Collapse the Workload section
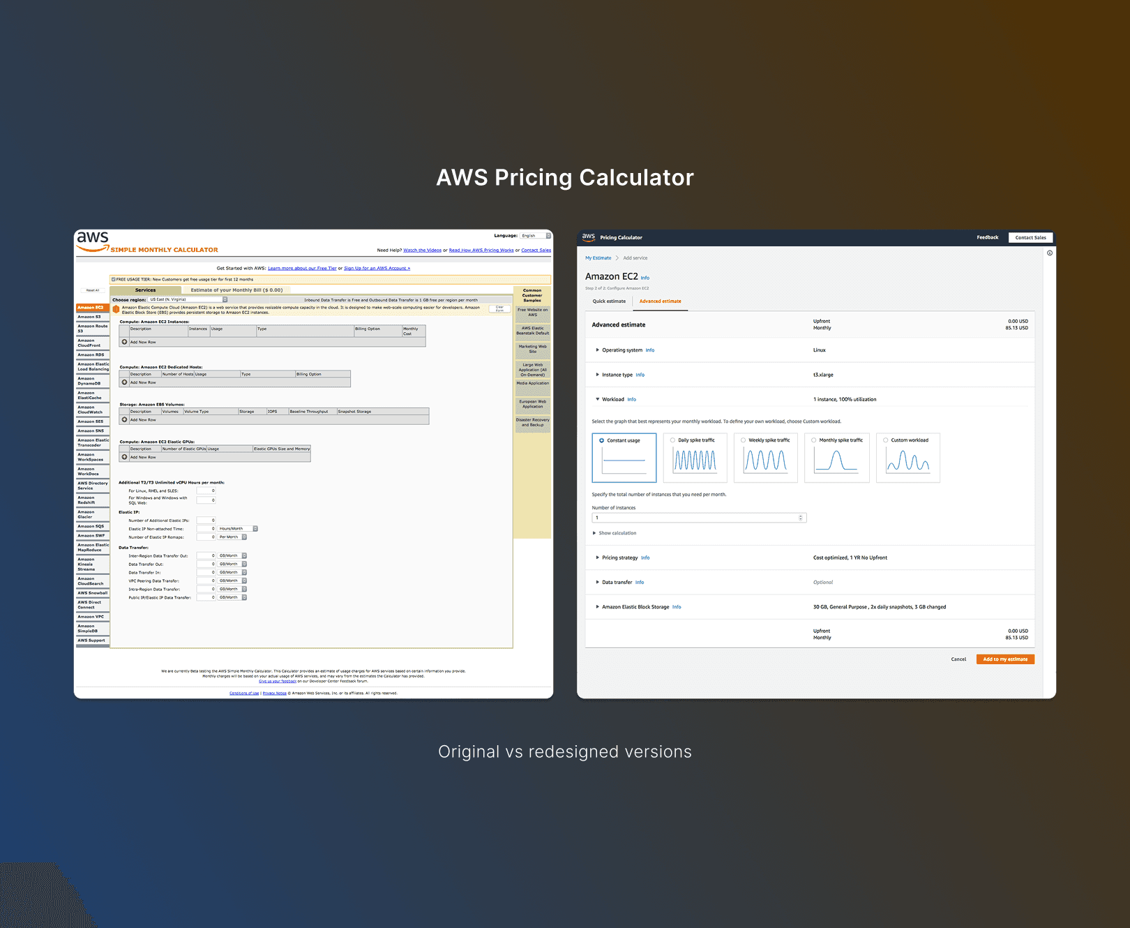1130x928 pixels. 597,400
